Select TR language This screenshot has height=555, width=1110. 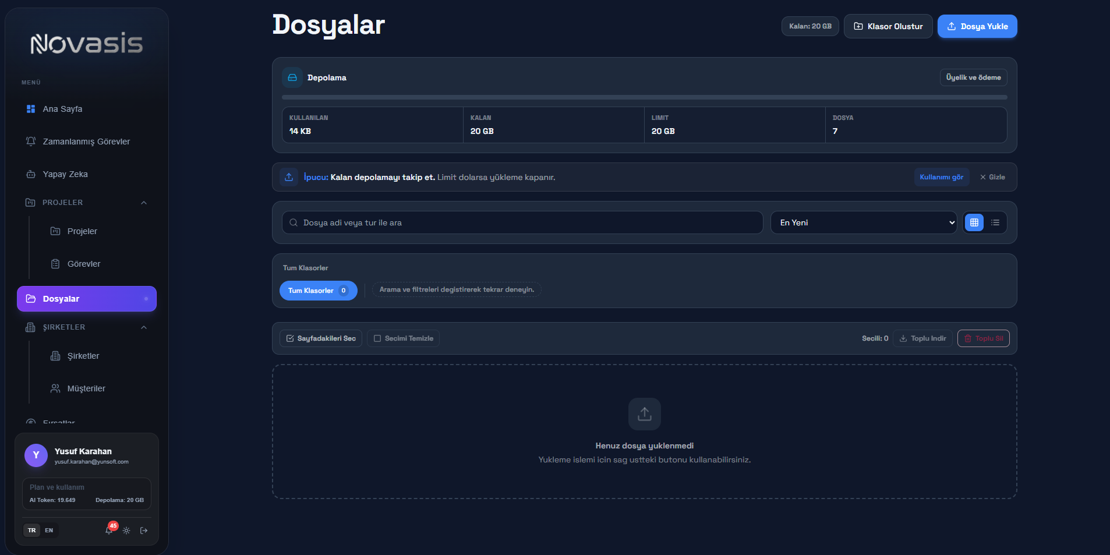(x=32, y=530)
